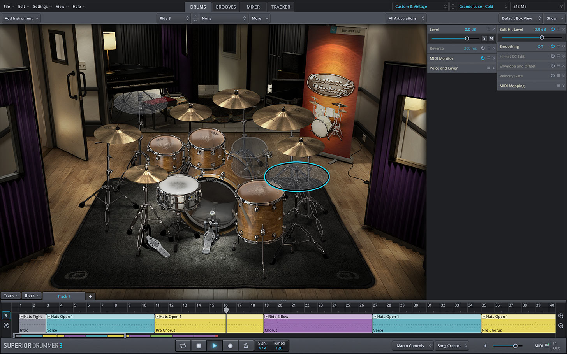Viewport: 567px width, 354px height.
Task: Open the MIDI in/out settings icon
Action: coord(547,345)
